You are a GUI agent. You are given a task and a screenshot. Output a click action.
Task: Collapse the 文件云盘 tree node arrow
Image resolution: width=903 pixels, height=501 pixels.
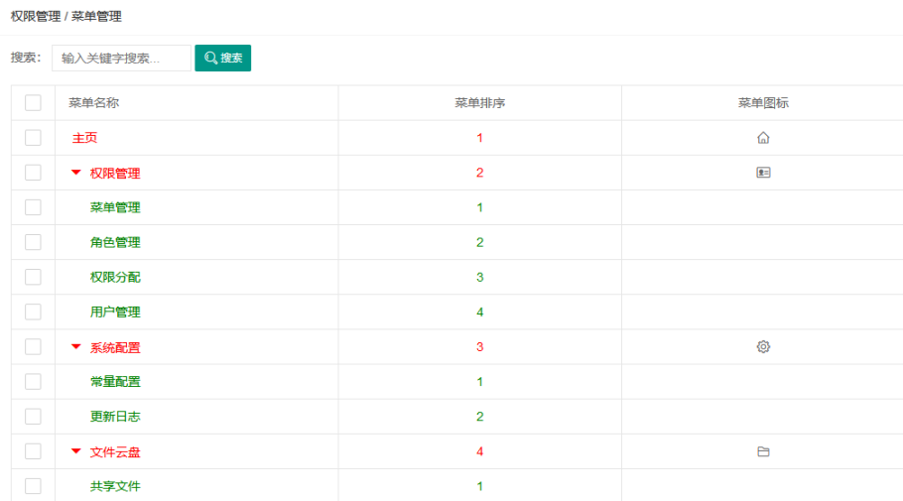pyautogui.click(x=76, y=450)
